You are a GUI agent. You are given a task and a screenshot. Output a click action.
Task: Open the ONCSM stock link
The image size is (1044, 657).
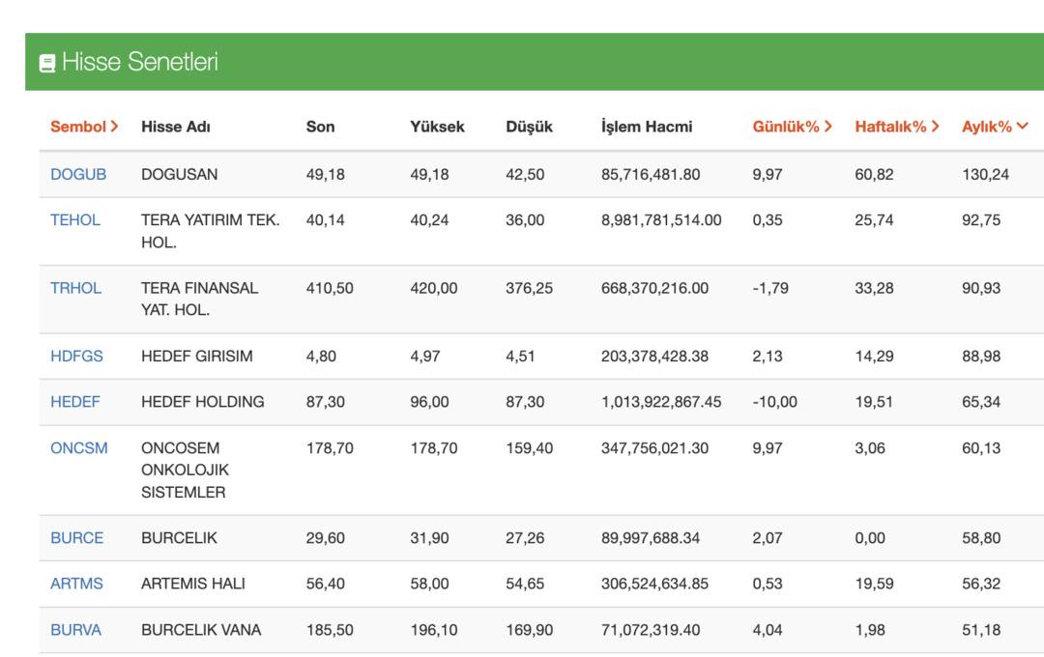(x=79, y=448)
